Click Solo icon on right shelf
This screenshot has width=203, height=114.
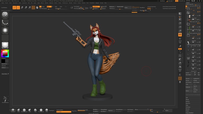pyautogui.click(x=180, y=82)
